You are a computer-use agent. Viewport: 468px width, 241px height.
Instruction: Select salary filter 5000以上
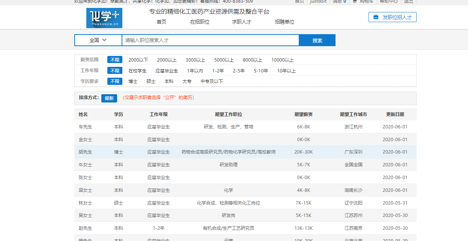click(224, 60)
